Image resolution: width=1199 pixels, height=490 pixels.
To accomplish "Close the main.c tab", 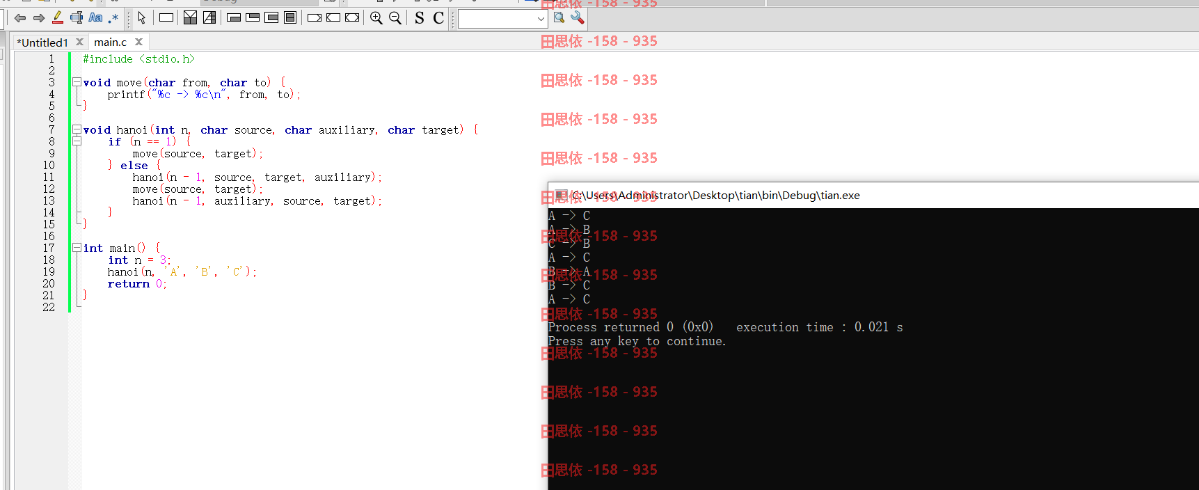I will (x=138, y=42).
